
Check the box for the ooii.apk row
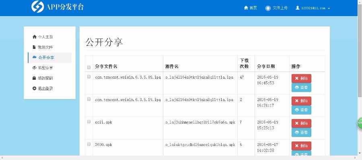tap(89, 122)
